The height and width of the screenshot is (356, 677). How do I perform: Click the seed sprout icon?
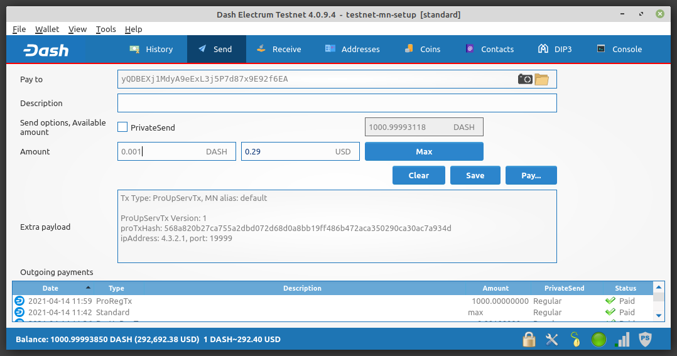575,340
